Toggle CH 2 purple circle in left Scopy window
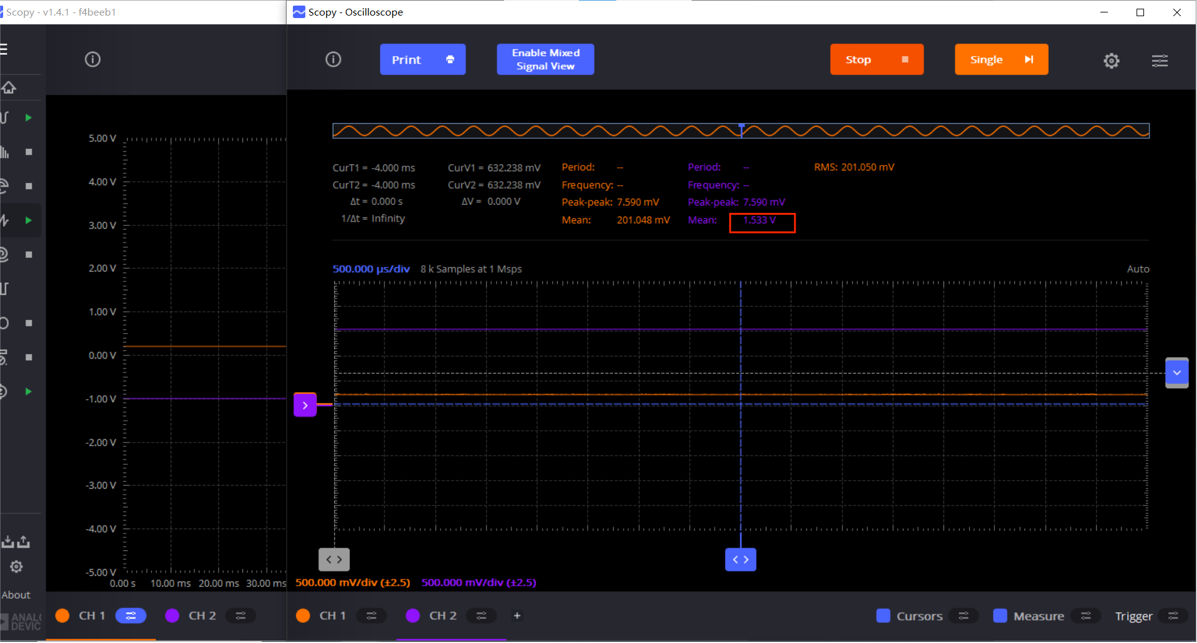The image size is (1197, 643). click(172, 616)
